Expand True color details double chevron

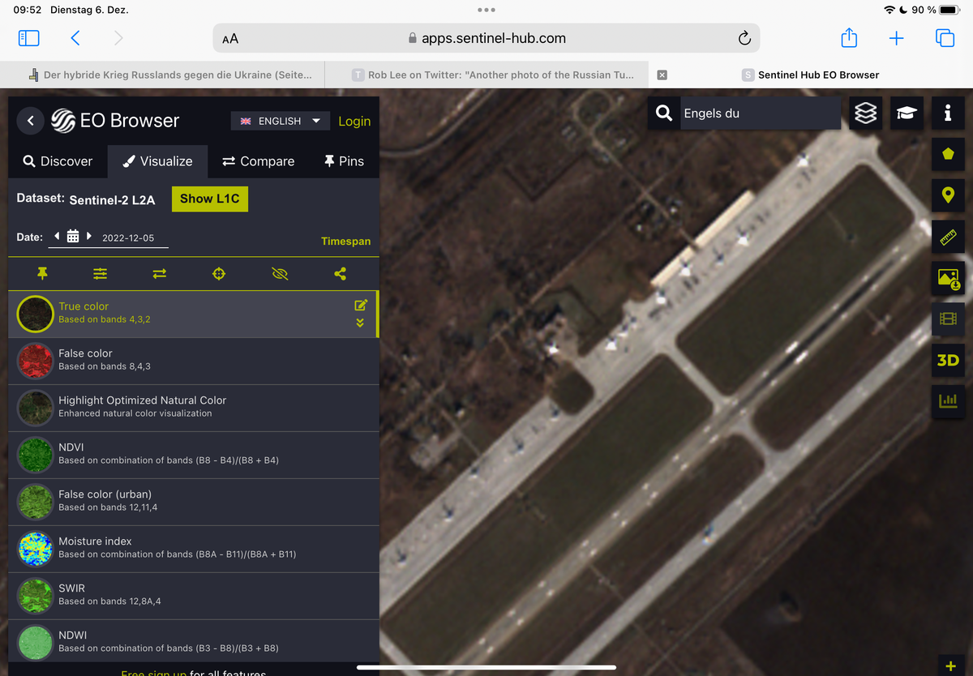click(x=360, y=323)
